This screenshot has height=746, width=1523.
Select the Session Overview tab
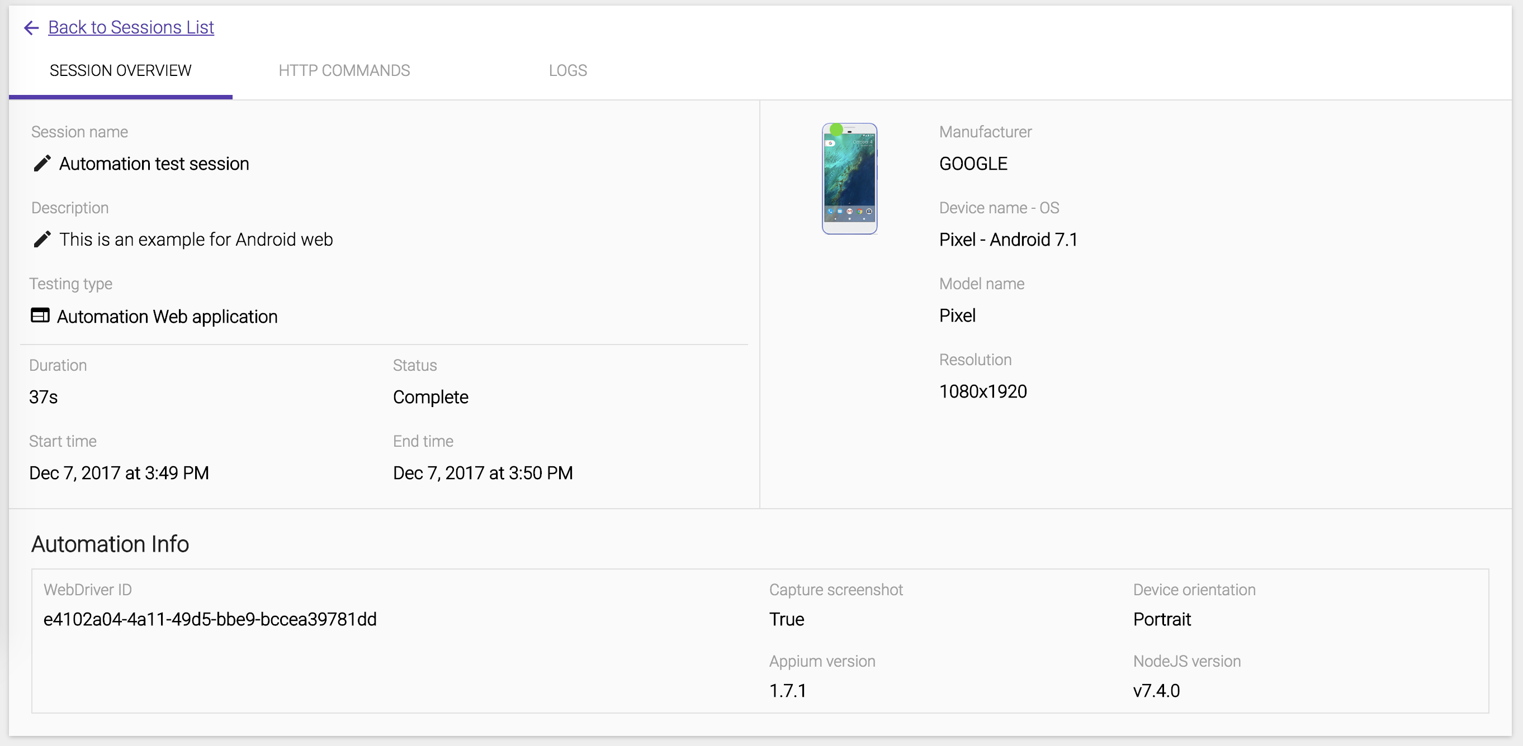coord(121,70)
